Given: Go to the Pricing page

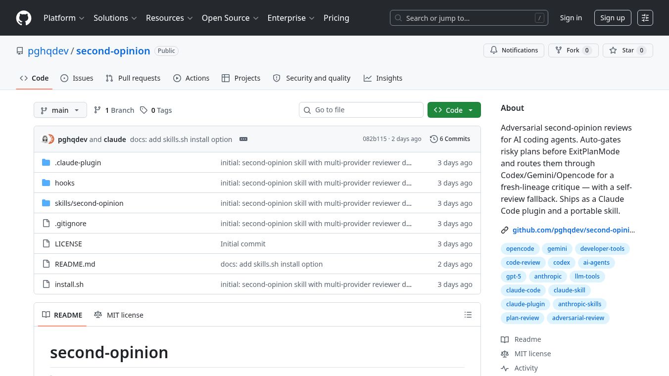Looking at the screenshot, I should coord(336,18).
